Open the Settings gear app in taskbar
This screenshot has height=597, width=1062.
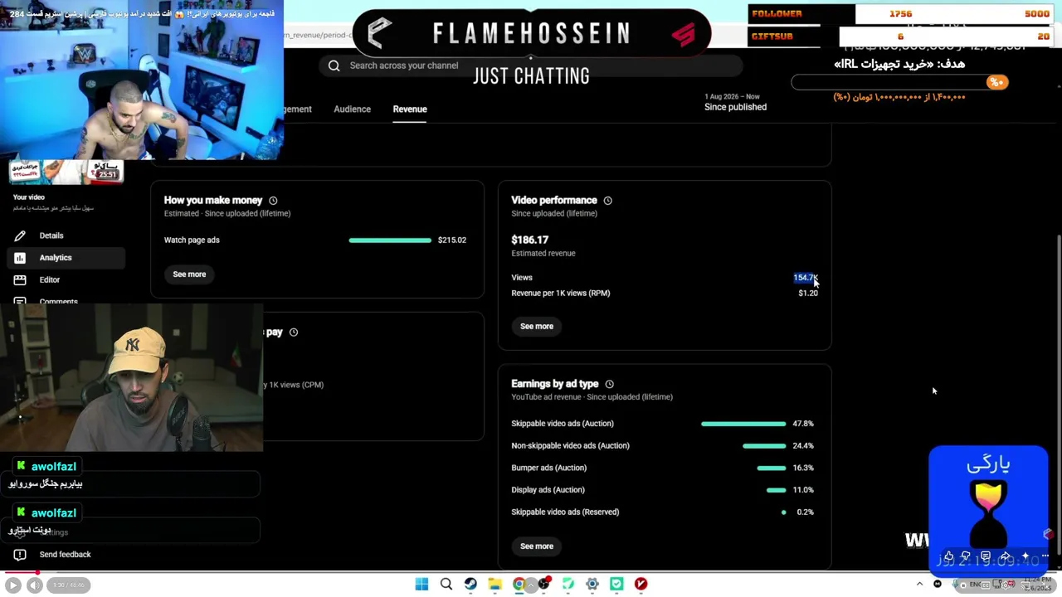[x=592, y=585]
